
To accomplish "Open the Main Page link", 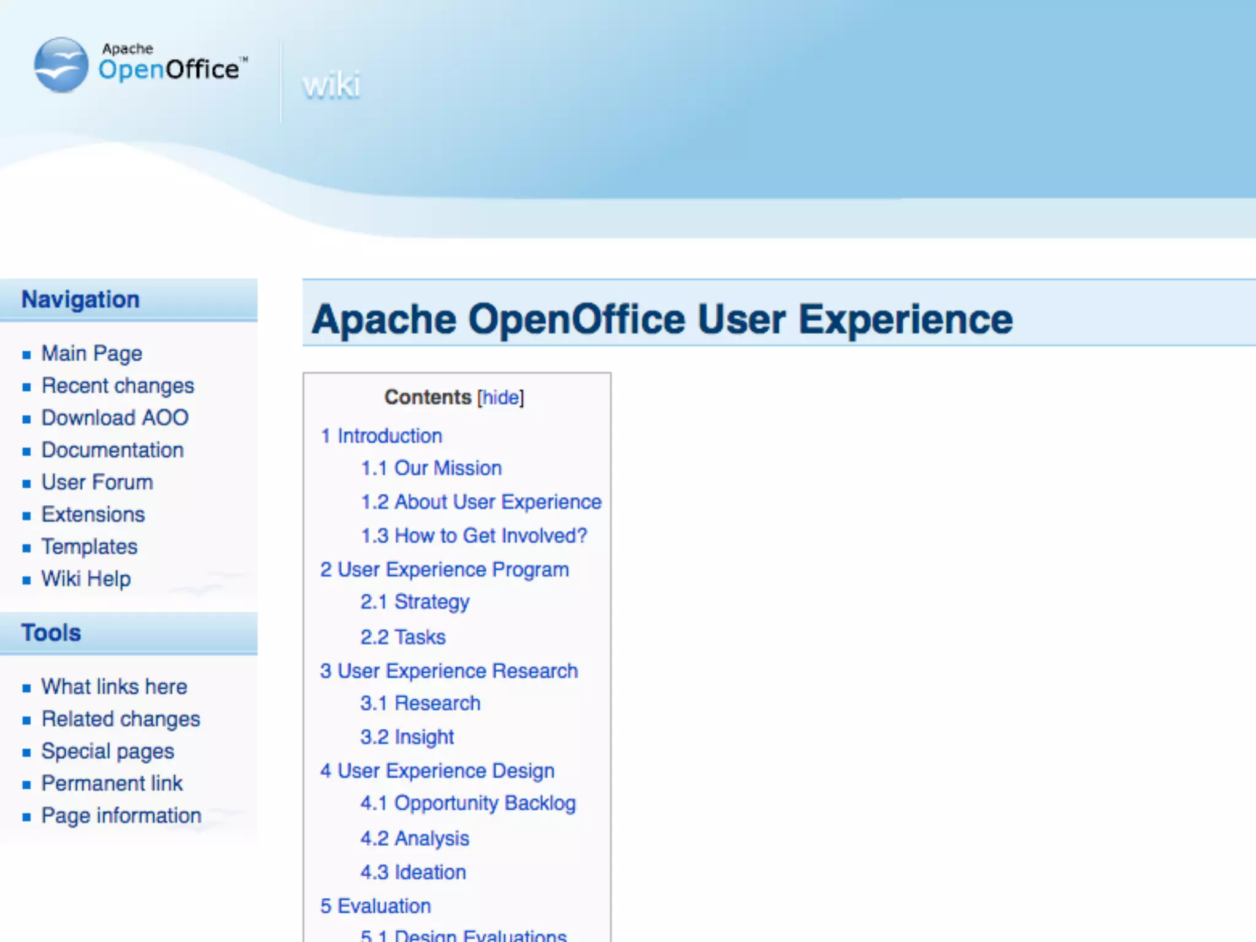I will pyautogui.click(x=91, y=354).
